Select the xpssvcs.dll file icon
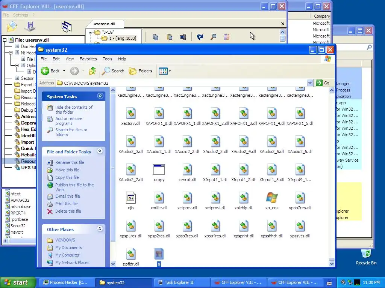 pos(300,226)
